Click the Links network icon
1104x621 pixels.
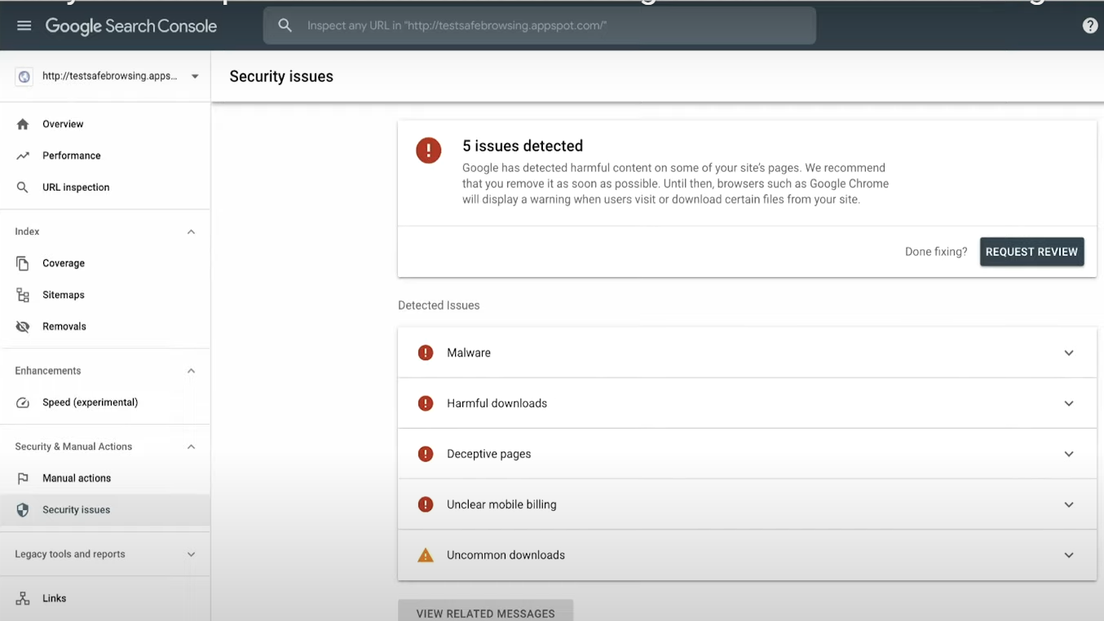pos(23,598)
